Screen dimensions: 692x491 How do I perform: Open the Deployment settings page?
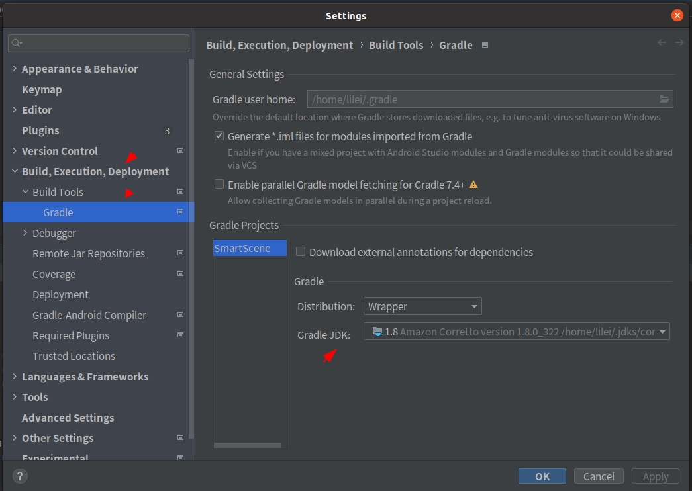60,294
